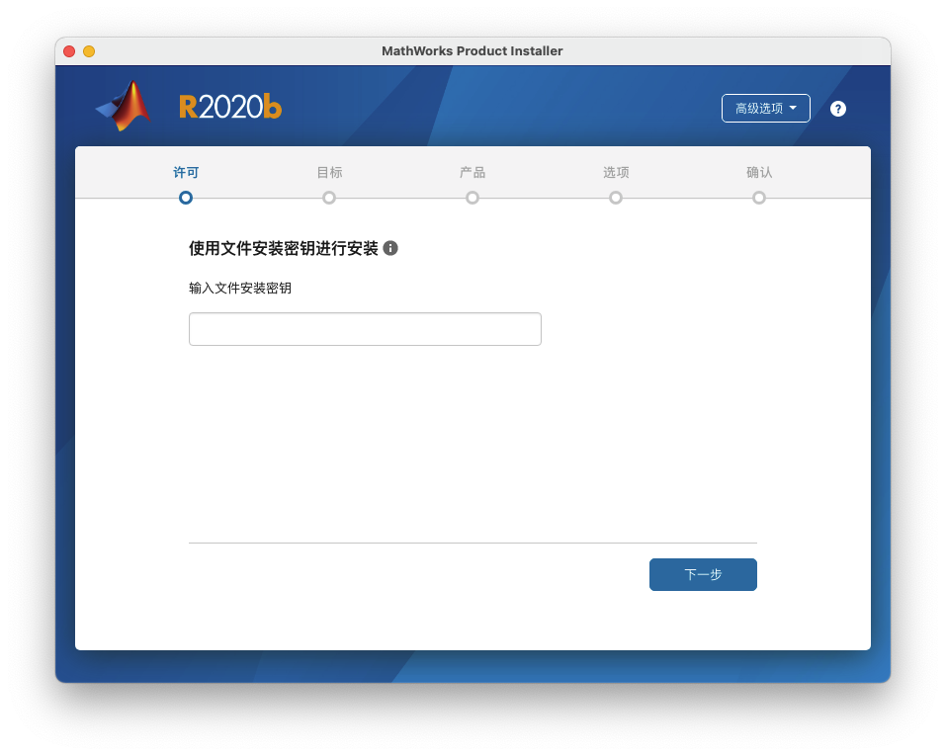Click the 下一步 button
Viewport: 946px width, 756px height.
click(703, 574)
